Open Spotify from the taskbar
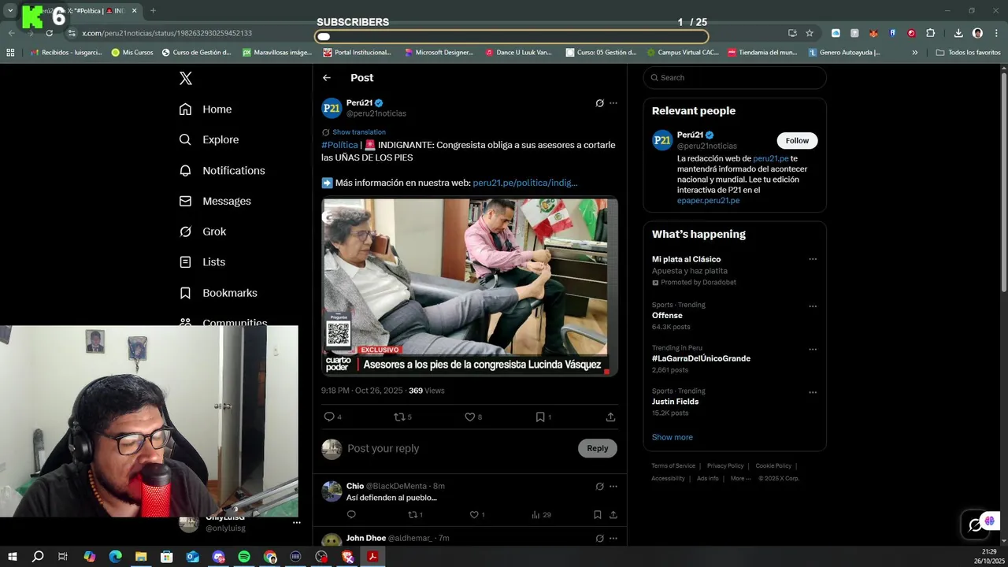Image resolution: width=1008 pixels, height=567 pixels. [244, 557]
